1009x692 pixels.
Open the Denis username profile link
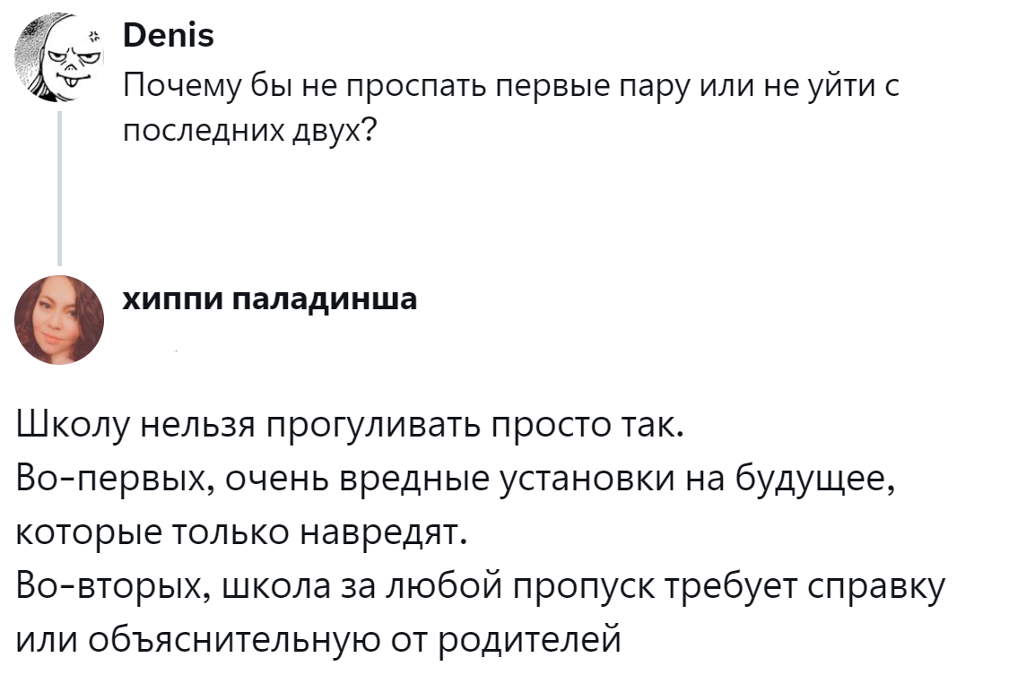[168, 36]
